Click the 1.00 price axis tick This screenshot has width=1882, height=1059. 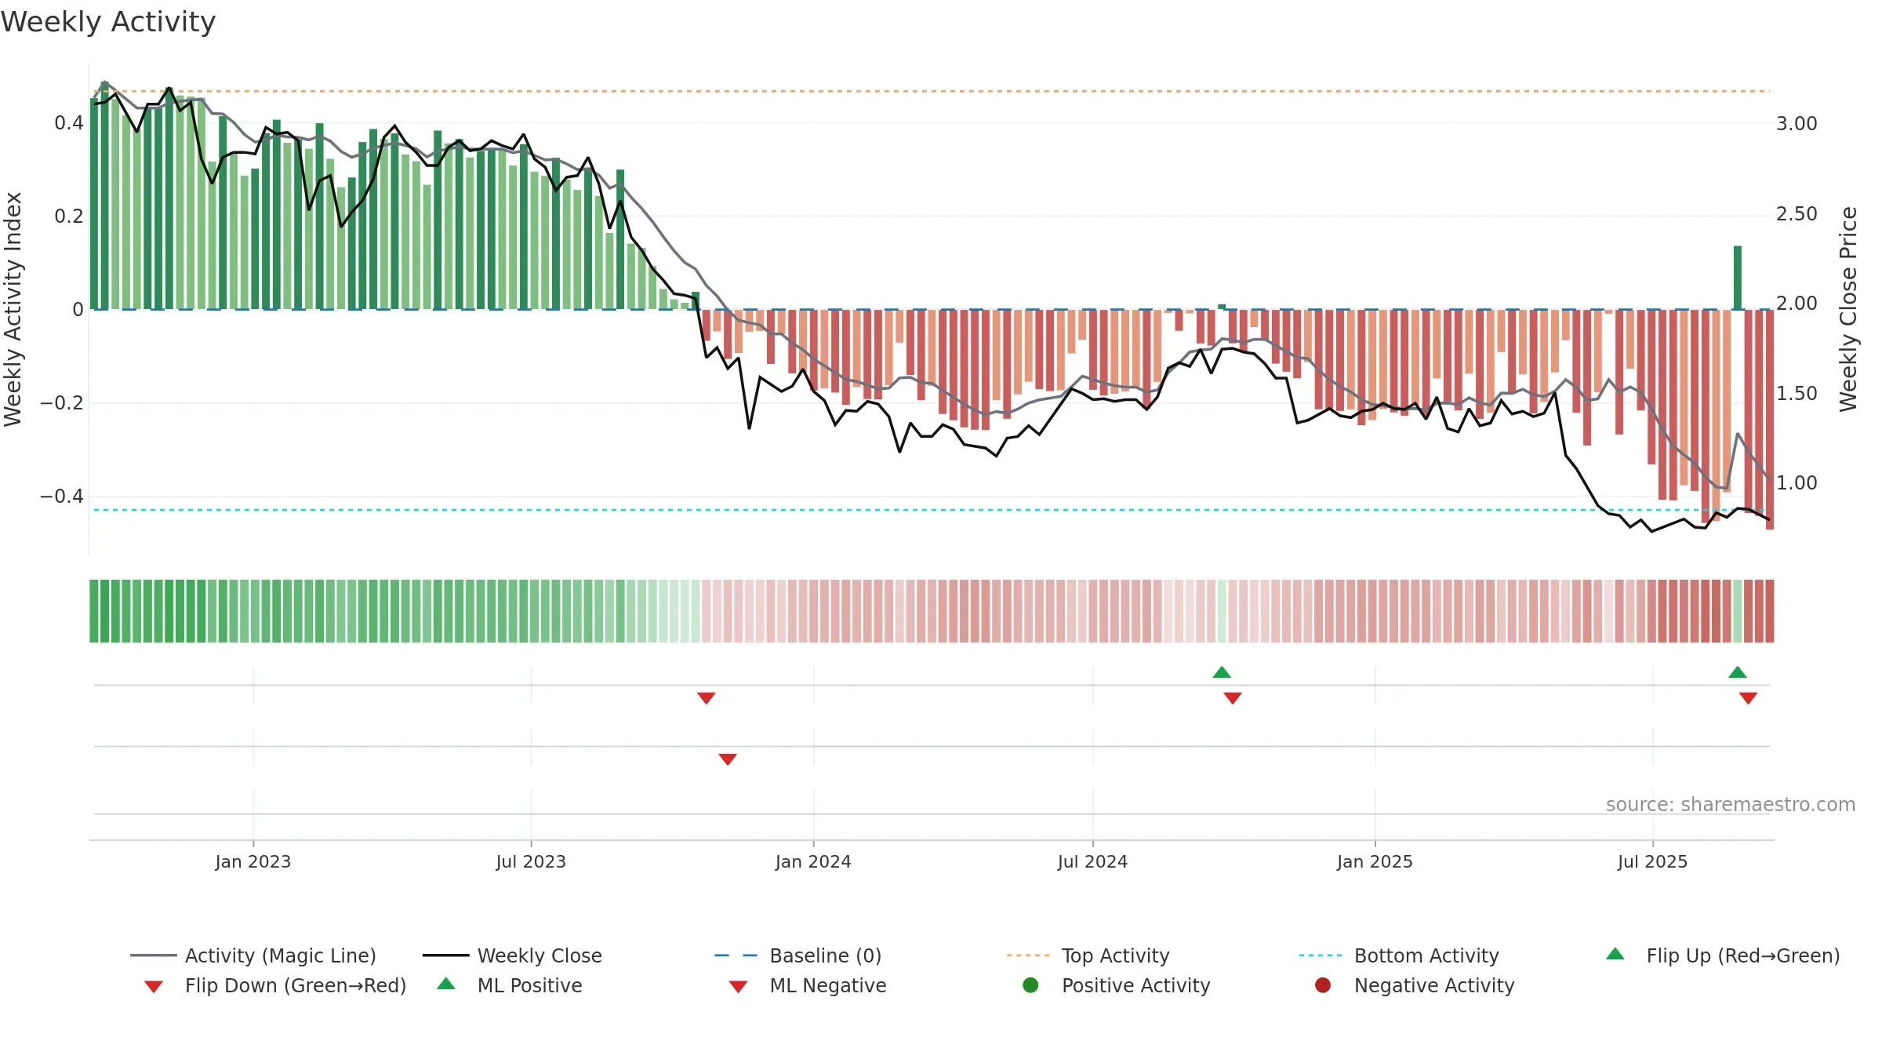1797,483
